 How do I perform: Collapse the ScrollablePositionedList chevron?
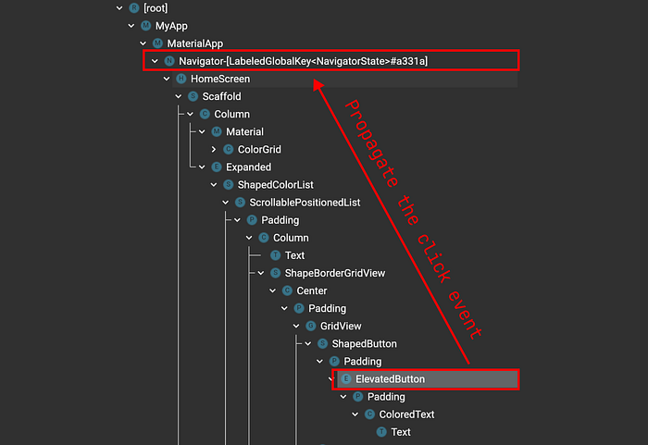(x=226, y=203)
